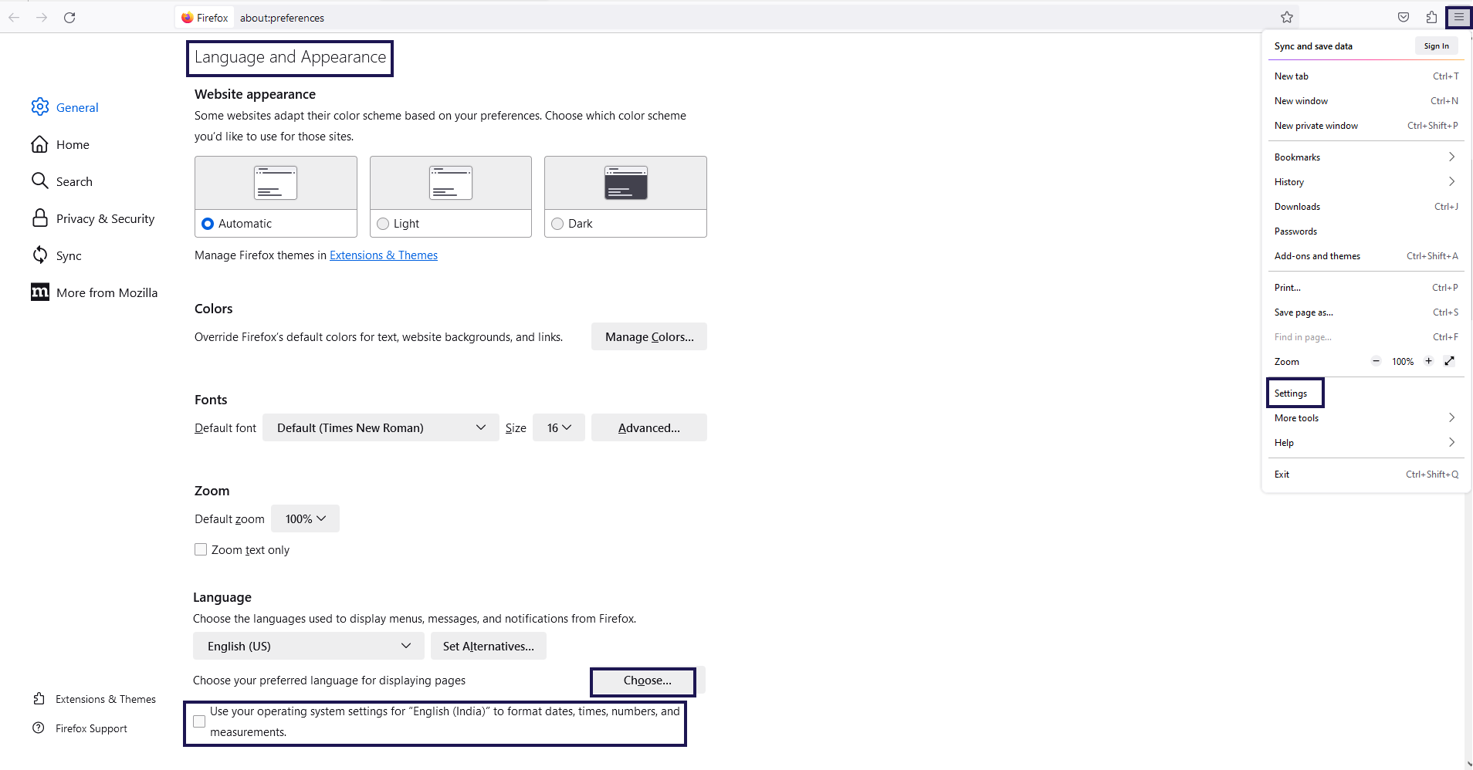The height and width of the screenshot is (770, 1473).
Task: Click the Manage Colors button
Action: (x=648, y=336)
